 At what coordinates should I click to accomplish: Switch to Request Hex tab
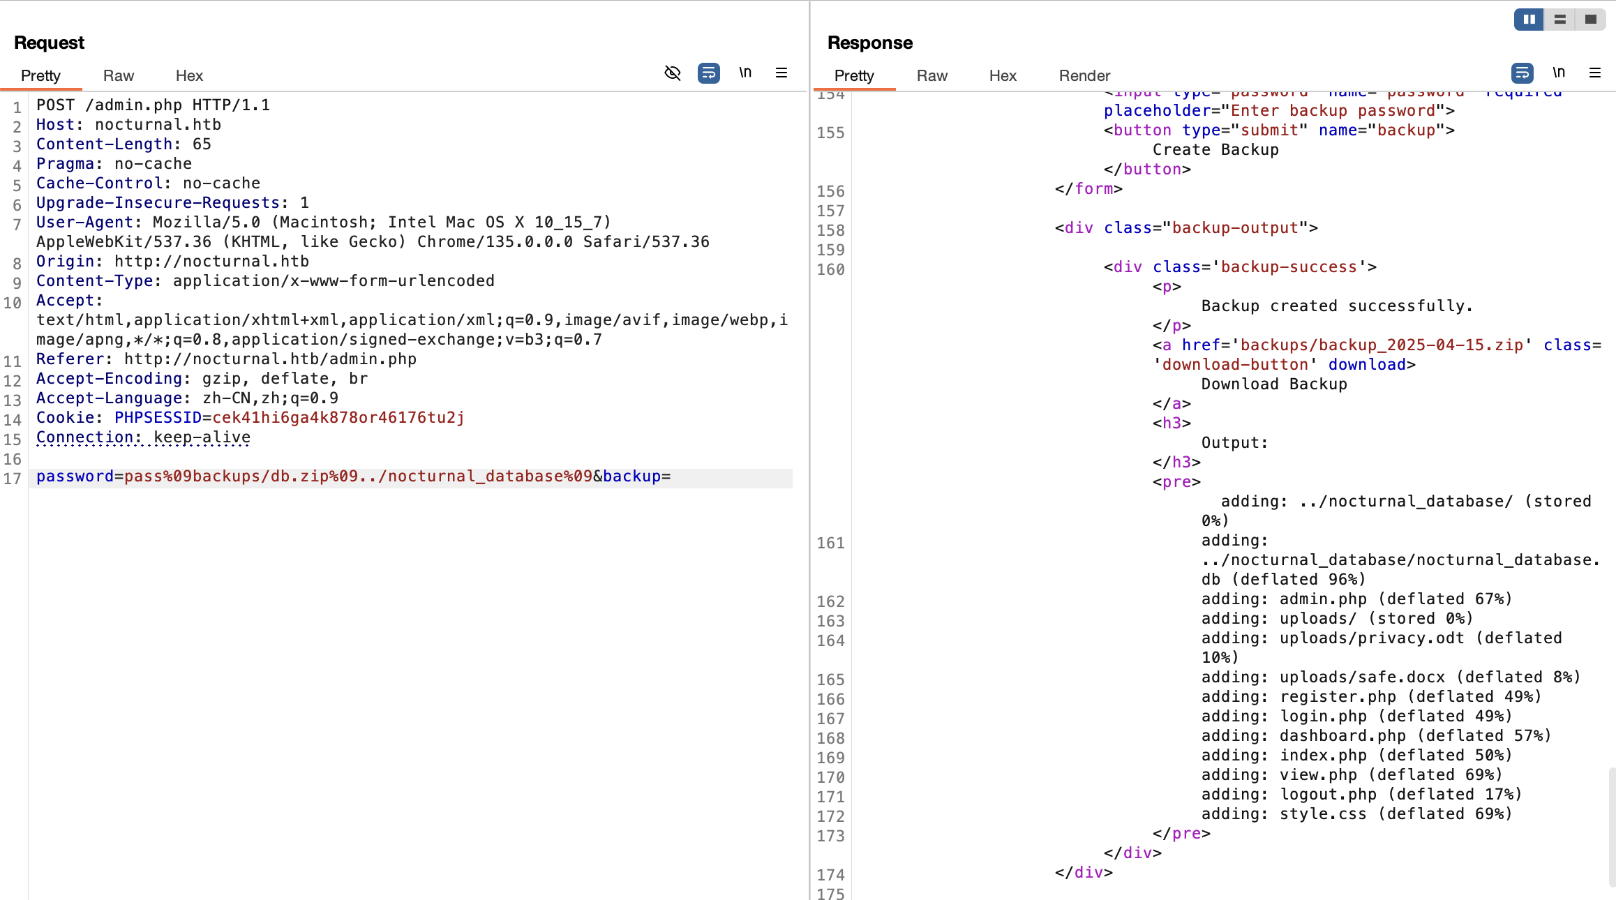189,75
